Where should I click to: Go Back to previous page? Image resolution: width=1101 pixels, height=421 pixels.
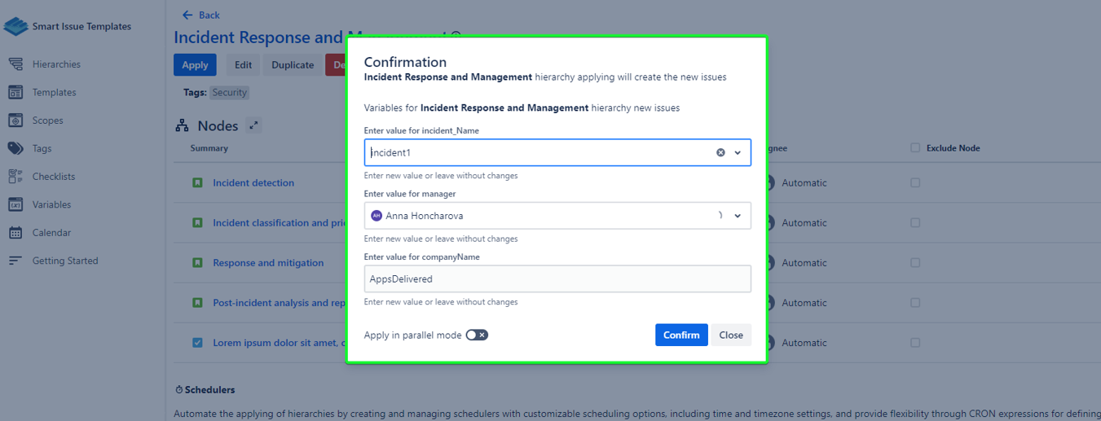200,15
